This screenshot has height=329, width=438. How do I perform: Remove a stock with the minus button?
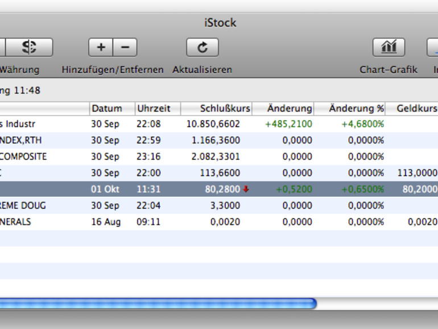(125, 47)
